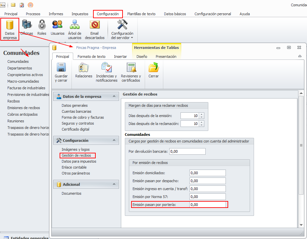The image size is (307, 239).
Task: Click the Empresa window title cylinder icon
Action: pyautogui.click(x=54, y=48)
